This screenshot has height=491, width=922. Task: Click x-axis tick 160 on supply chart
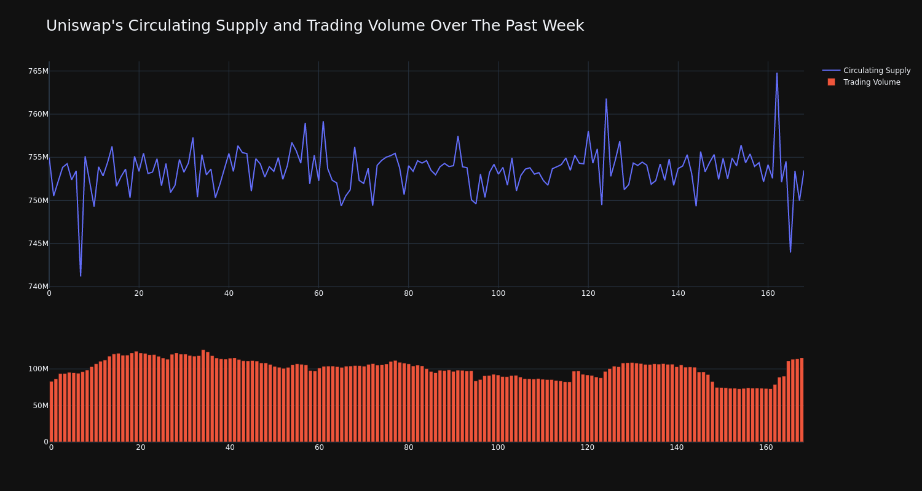pos(768,294)
